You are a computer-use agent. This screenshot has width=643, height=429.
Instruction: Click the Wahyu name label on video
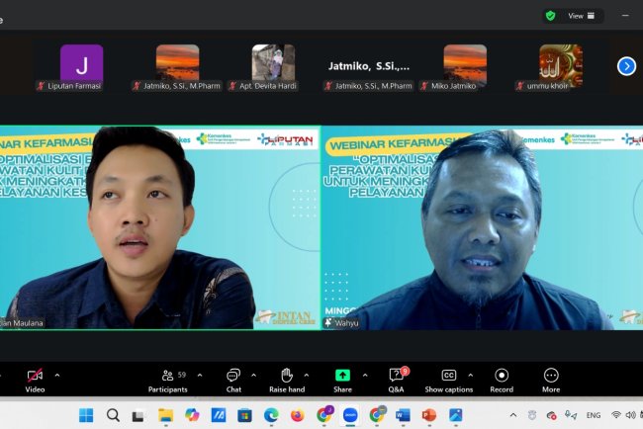click(x=347, y=323)
